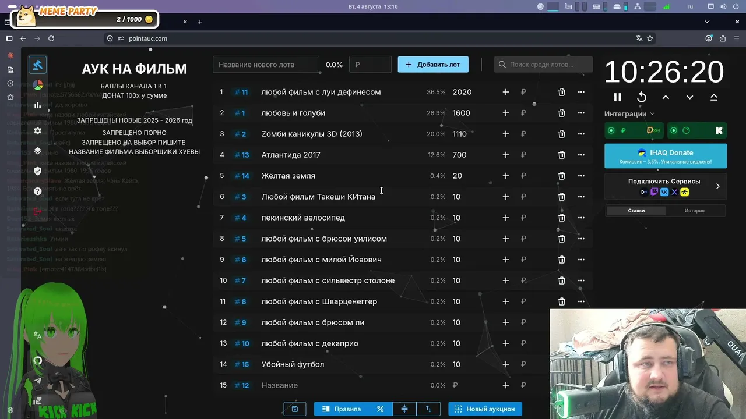746x419 pixels.
Task: Open the bar chart statistics sidebar icon
Action: pyautogui.click(x=38, y=105)
